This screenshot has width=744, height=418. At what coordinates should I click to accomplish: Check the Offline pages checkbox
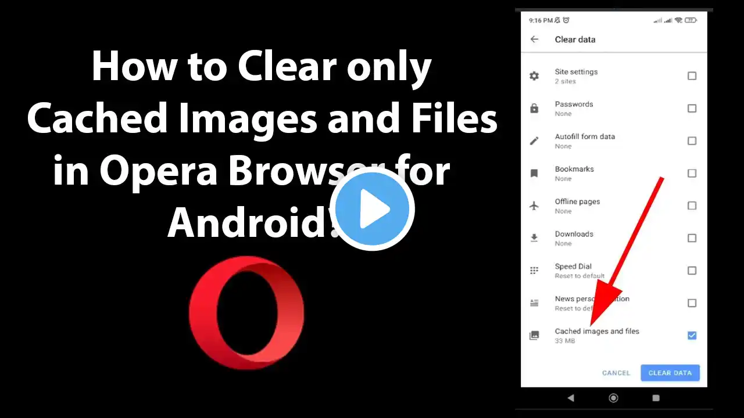tap(692, 206)
